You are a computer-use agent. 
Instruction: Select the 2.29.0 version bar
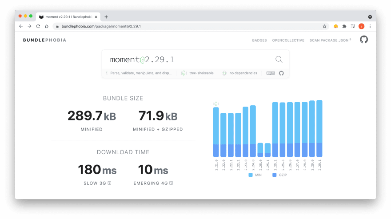[x=312, y=129]
